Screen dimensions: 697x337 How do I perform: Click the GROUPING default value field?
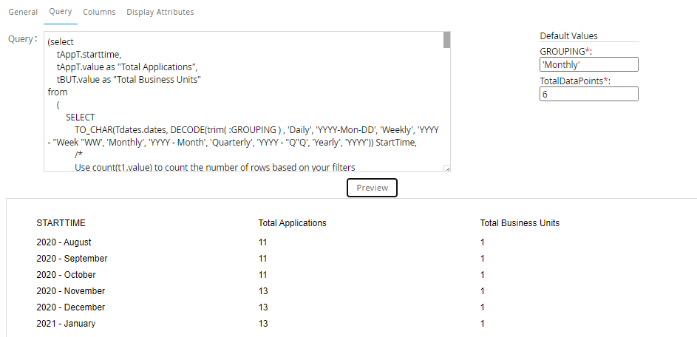tap(588, 65)
